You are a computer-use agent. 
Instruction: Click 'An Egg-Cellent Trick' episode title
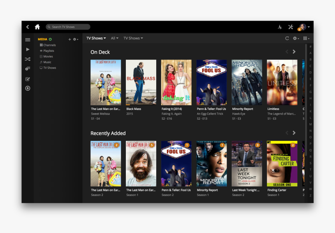pyautogui.click(x=210, y=114)
